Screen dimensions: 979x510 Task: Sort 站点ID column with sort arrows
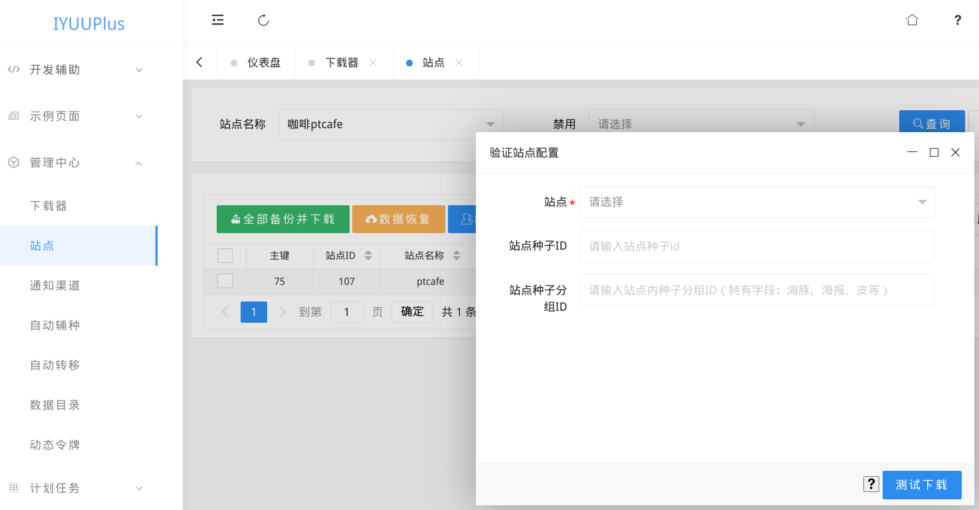coord(368,255)
